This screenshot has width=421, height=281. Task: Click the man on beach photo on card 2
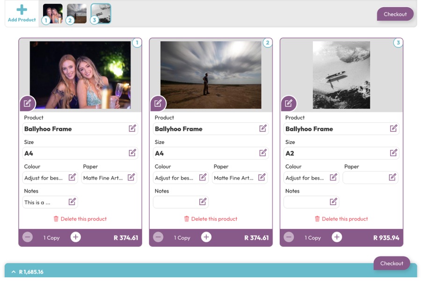coord(211,75)
